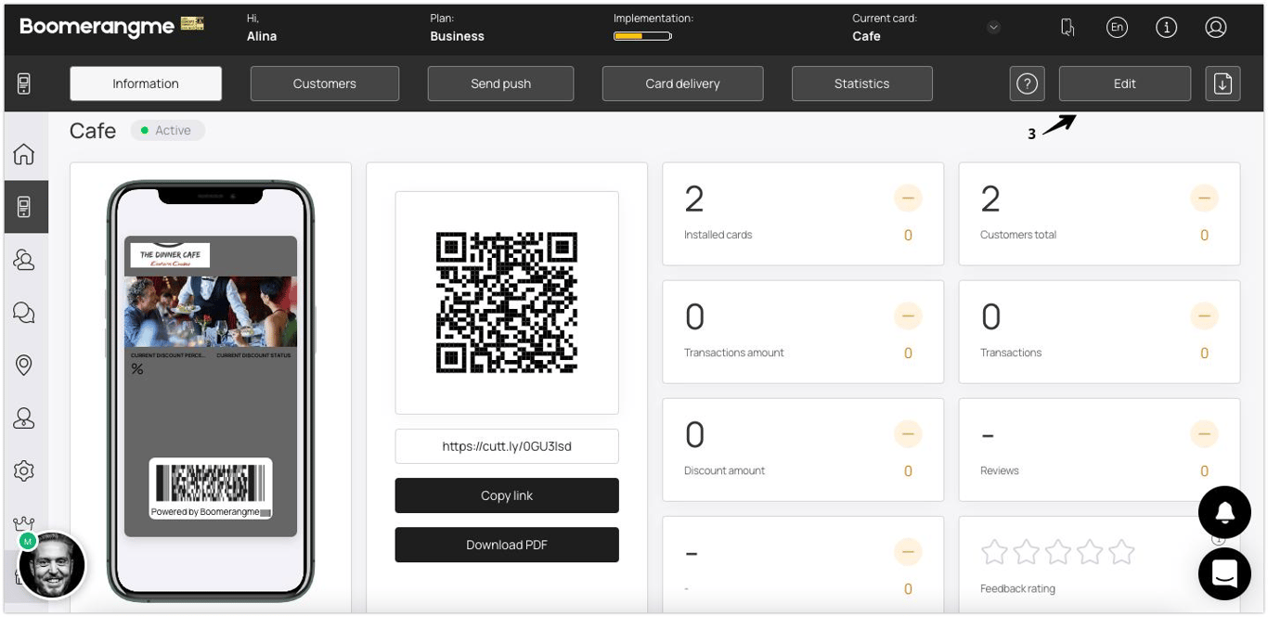This screenshot has width=1268, height=617.
Task: Switch language with the En icon
Action: click(x=1117, y=28)
